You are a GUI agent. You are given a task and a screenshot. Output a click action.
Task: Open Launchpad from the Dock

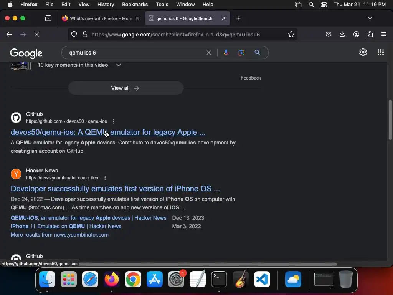(69, 279)
